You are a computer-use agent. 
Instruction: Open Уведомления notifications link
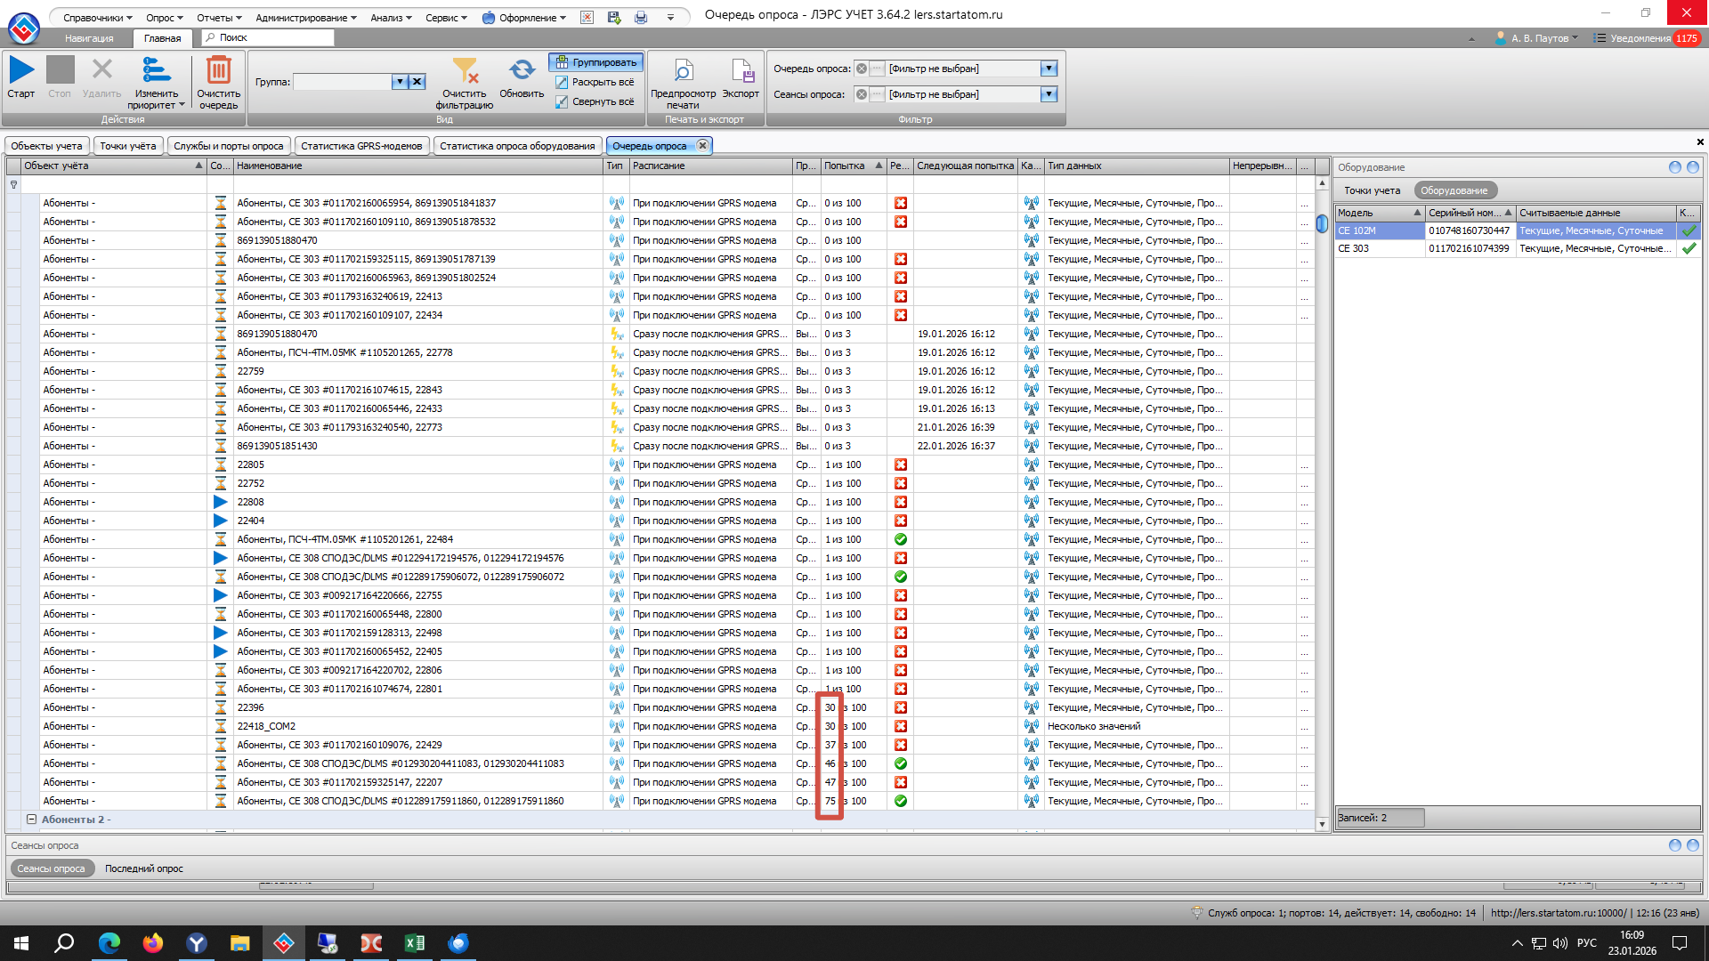click(1640, 38)
